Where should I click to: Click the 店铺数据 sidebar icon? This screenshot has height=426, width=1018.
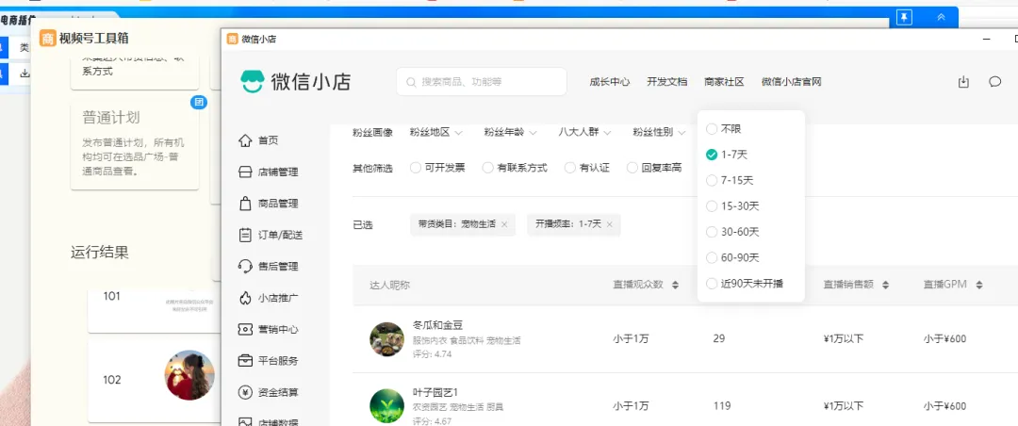click(245, 422)
